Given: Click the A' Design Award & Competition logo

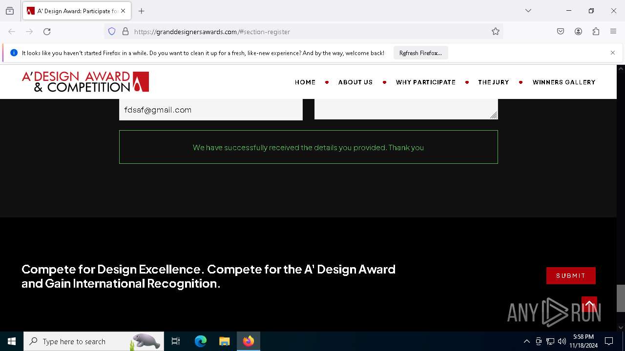Looking at the screenshot, I should (x=85, y=82).
